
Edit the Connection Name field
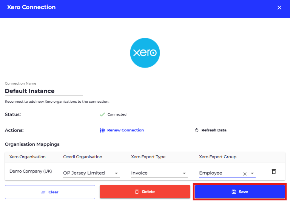click(x=44, y=91)
